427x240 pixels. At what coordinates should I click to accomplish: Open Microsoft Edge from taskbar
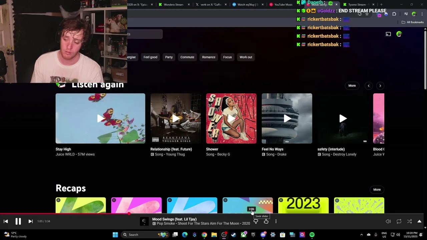click(x=185, y=235)
